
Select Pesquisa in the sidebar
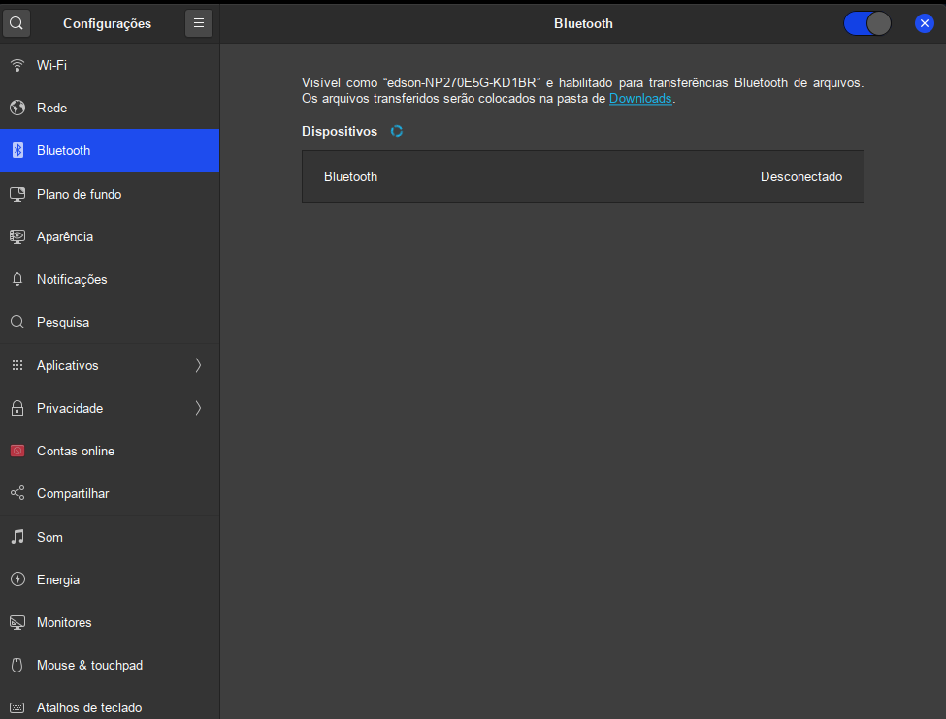63,322
